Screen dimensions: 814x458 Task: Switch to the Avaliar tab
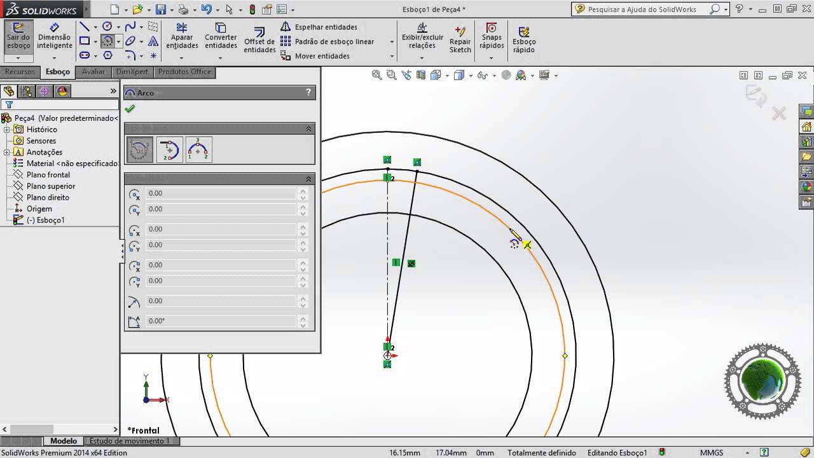click(x=93, y=72)
